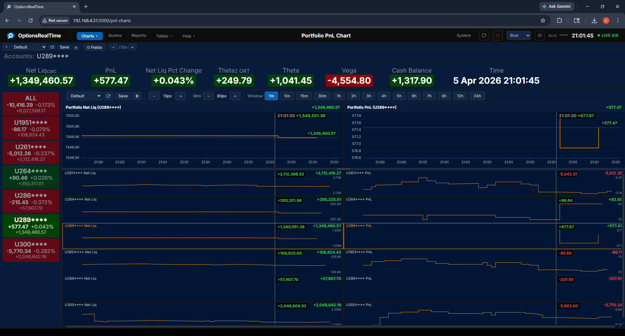Open the Blue theme dropdown
The height and width of the screenshot is (336, 625).
[x=519, y=35]
